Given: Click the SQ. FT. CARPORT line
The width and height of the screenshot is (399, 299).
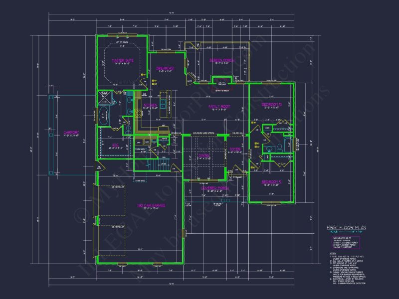Looking at the screenshot, I should pos(343,247).
